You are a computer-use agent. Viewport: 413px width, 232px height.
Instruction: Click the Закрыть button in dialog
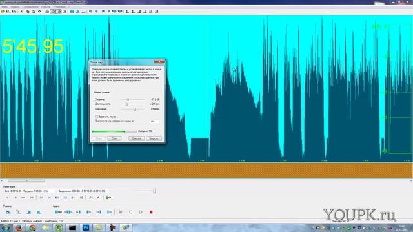click(154, 139)
